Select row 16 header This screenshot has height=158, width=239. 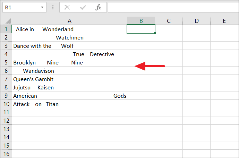pos(6,154)
